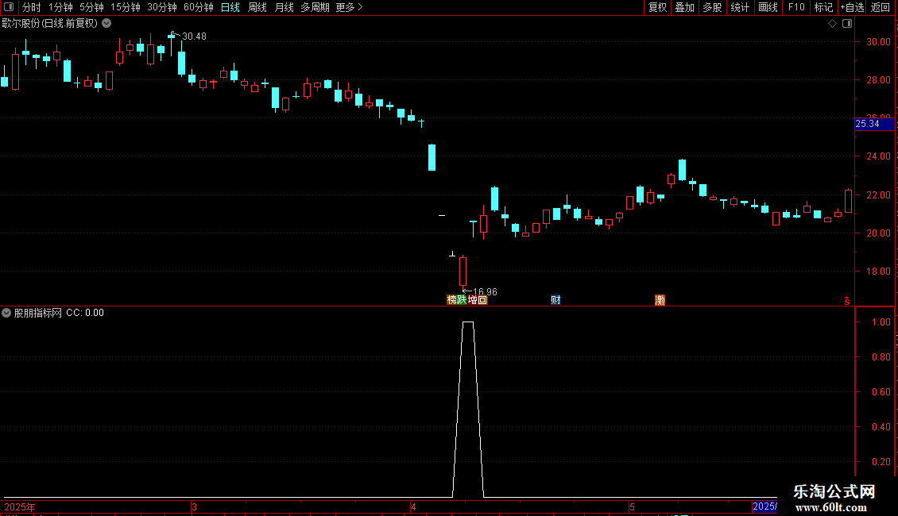Click the 标记 mark button
Viewport: 898px width, 516px height.
[x=823, y=7]
